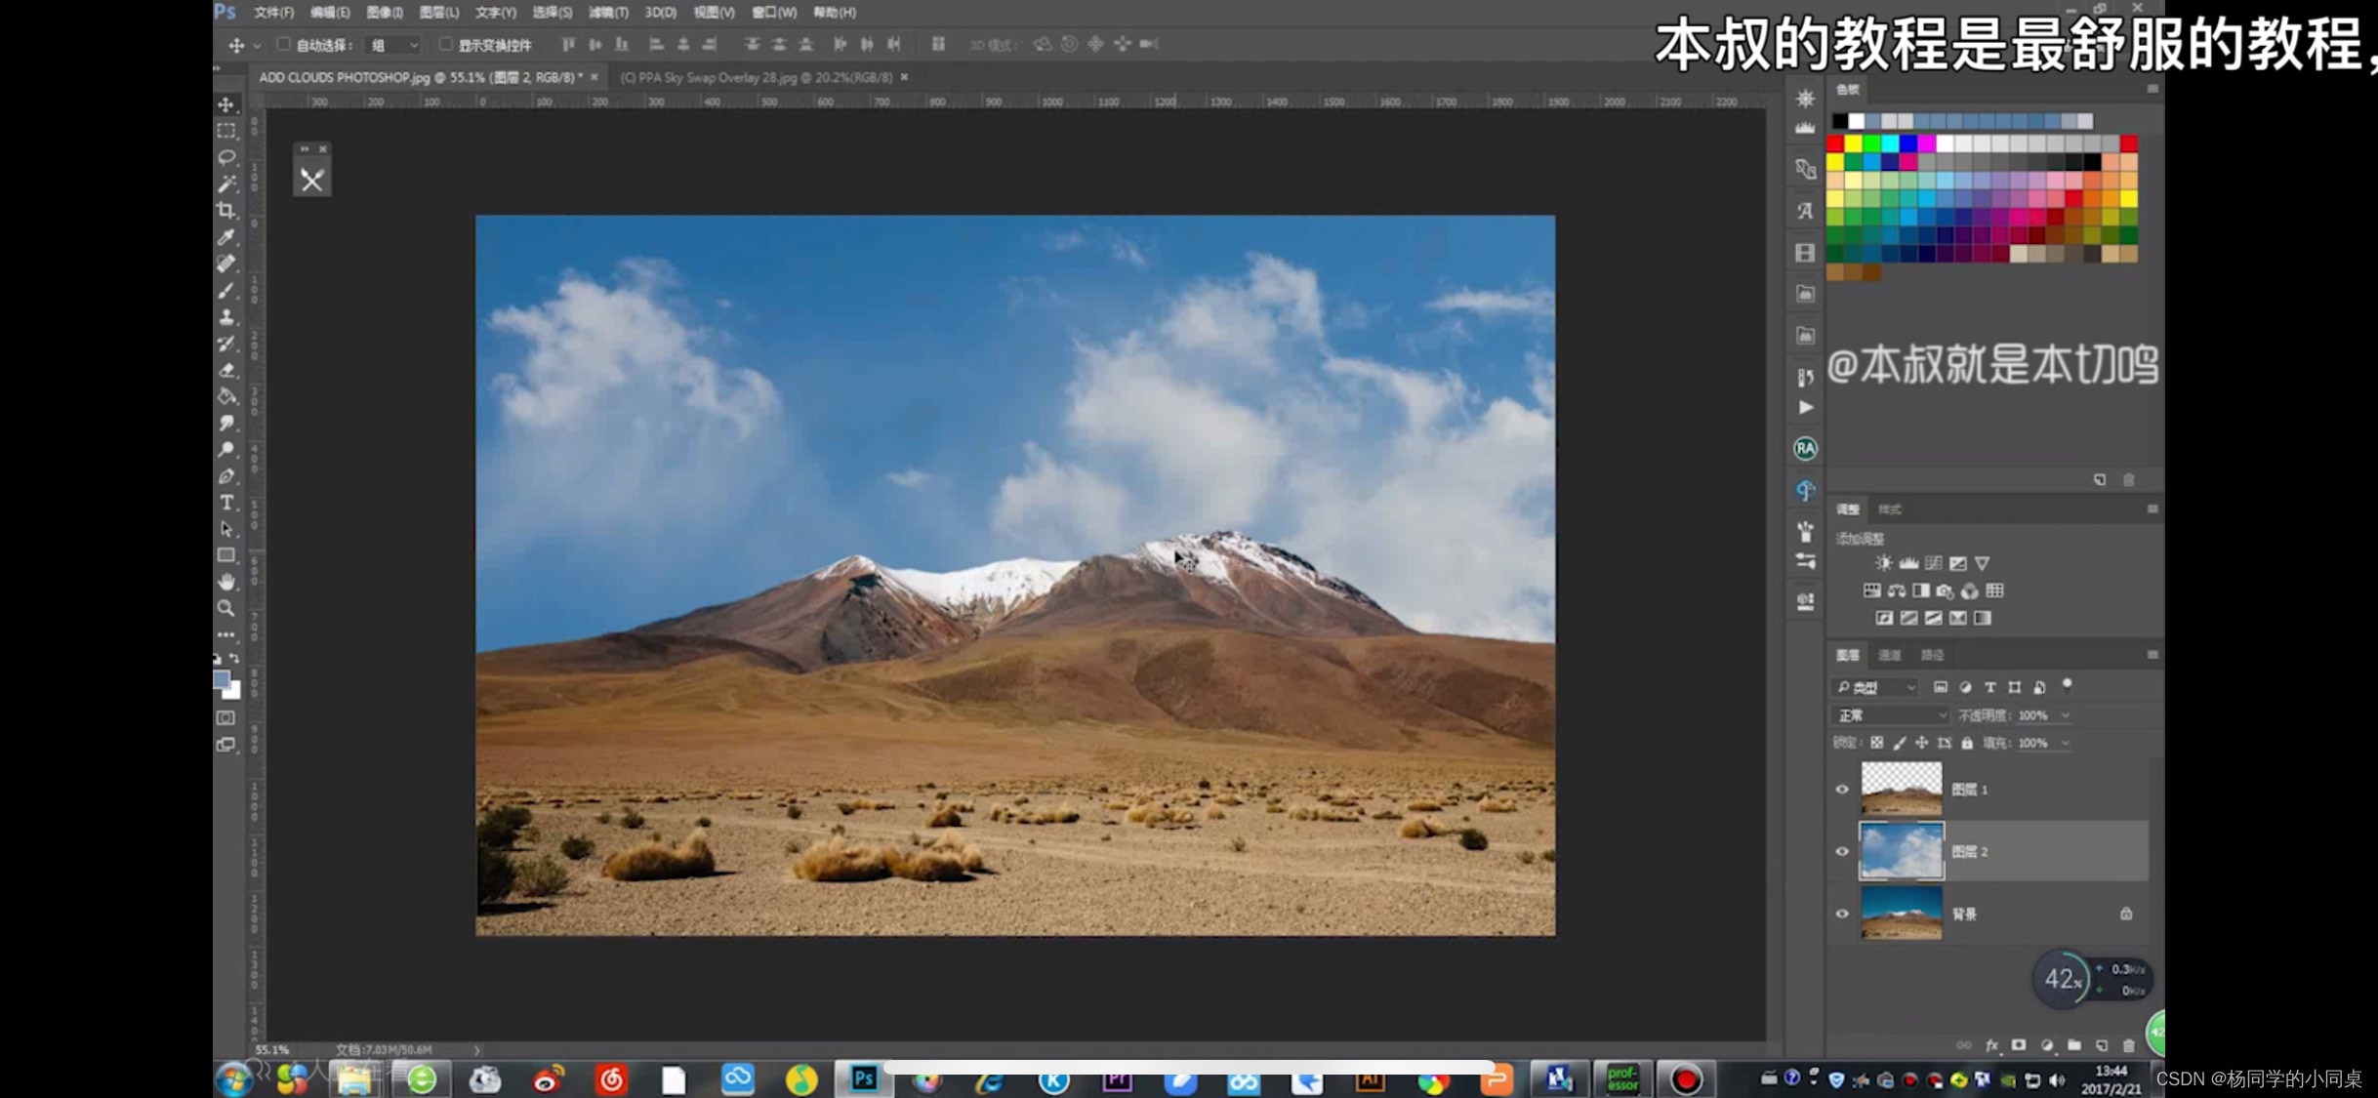Select the Brush tool
Viewport: 2378px width, 1098px height.
click(x=226, y=290)
